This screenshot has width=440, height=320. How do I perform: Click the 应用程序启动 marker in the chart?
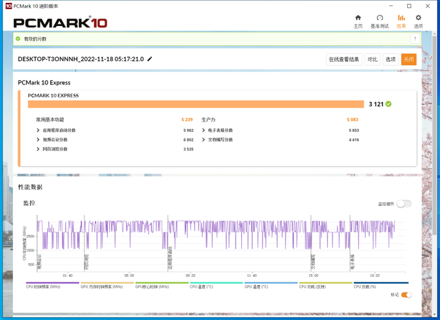(x=170, y=258)
